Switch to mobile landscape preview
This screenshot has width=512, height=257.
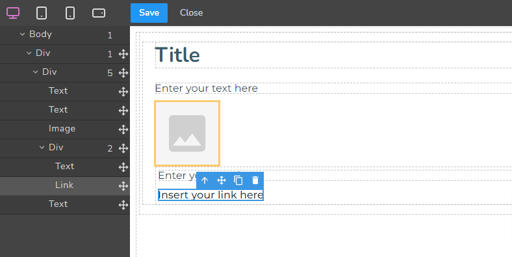[x=99, y=13]
